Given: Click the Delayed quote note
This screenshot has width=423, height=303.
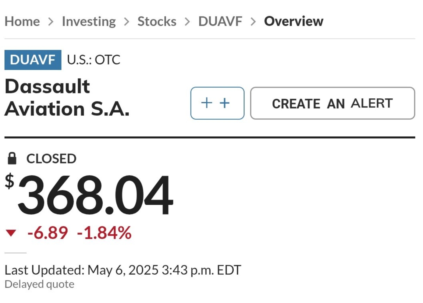Looking at the screenshot, I should 39,284.
